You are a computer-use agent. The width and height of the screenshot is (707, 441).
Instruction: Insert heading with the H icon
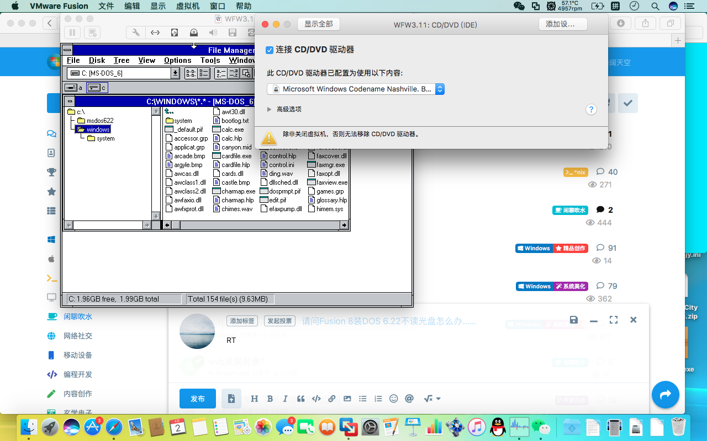(x=255, y=399)
